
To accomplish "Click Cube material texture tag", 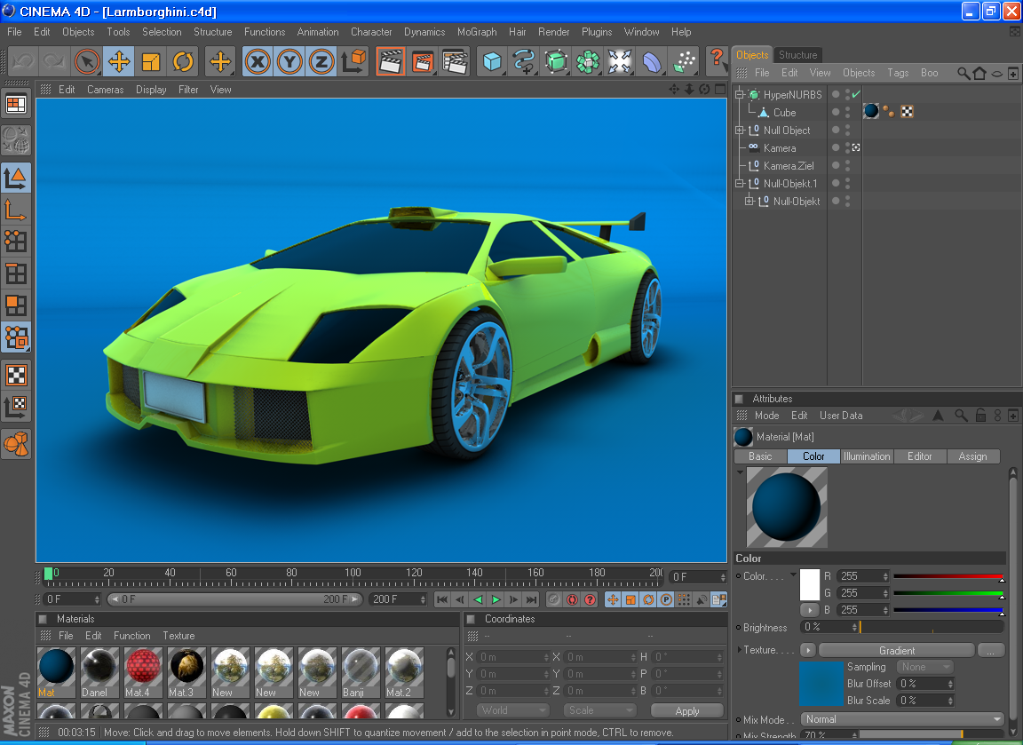I will (871, 112).
